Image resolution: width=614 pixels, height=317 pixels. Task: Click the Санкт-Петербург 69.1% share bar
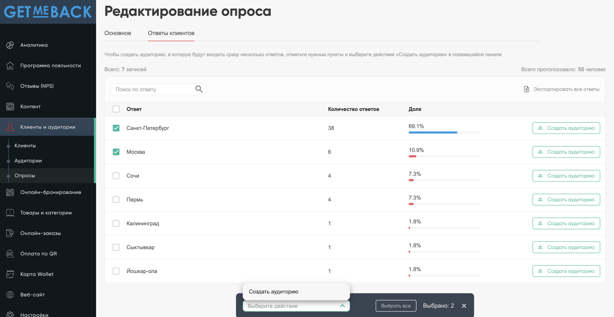tap(433, 132)
